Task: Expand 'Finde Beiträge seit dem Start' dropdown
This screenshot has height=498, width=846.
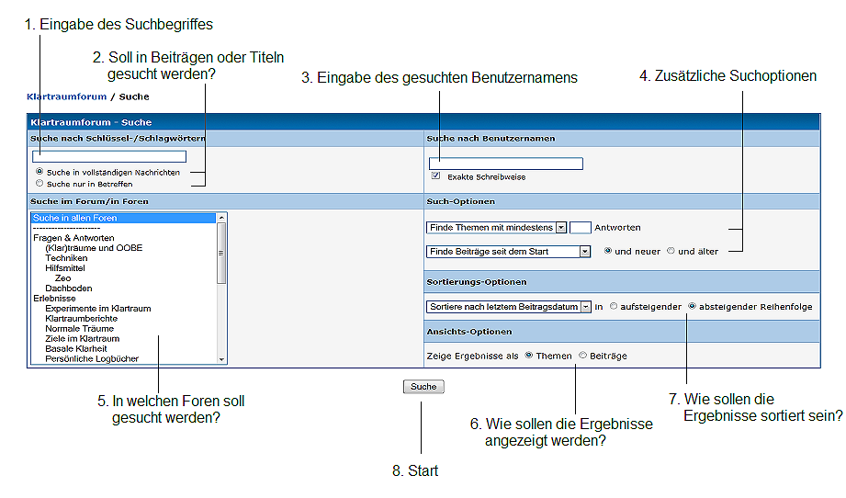Action: [508, 251]
